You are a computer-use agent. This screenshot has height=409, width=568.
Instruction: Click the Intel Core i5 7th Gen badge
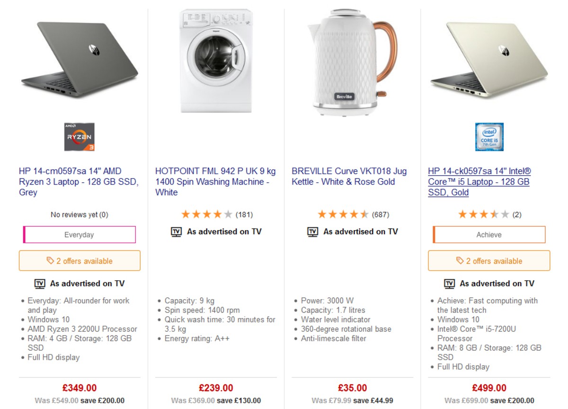[489, 137]
